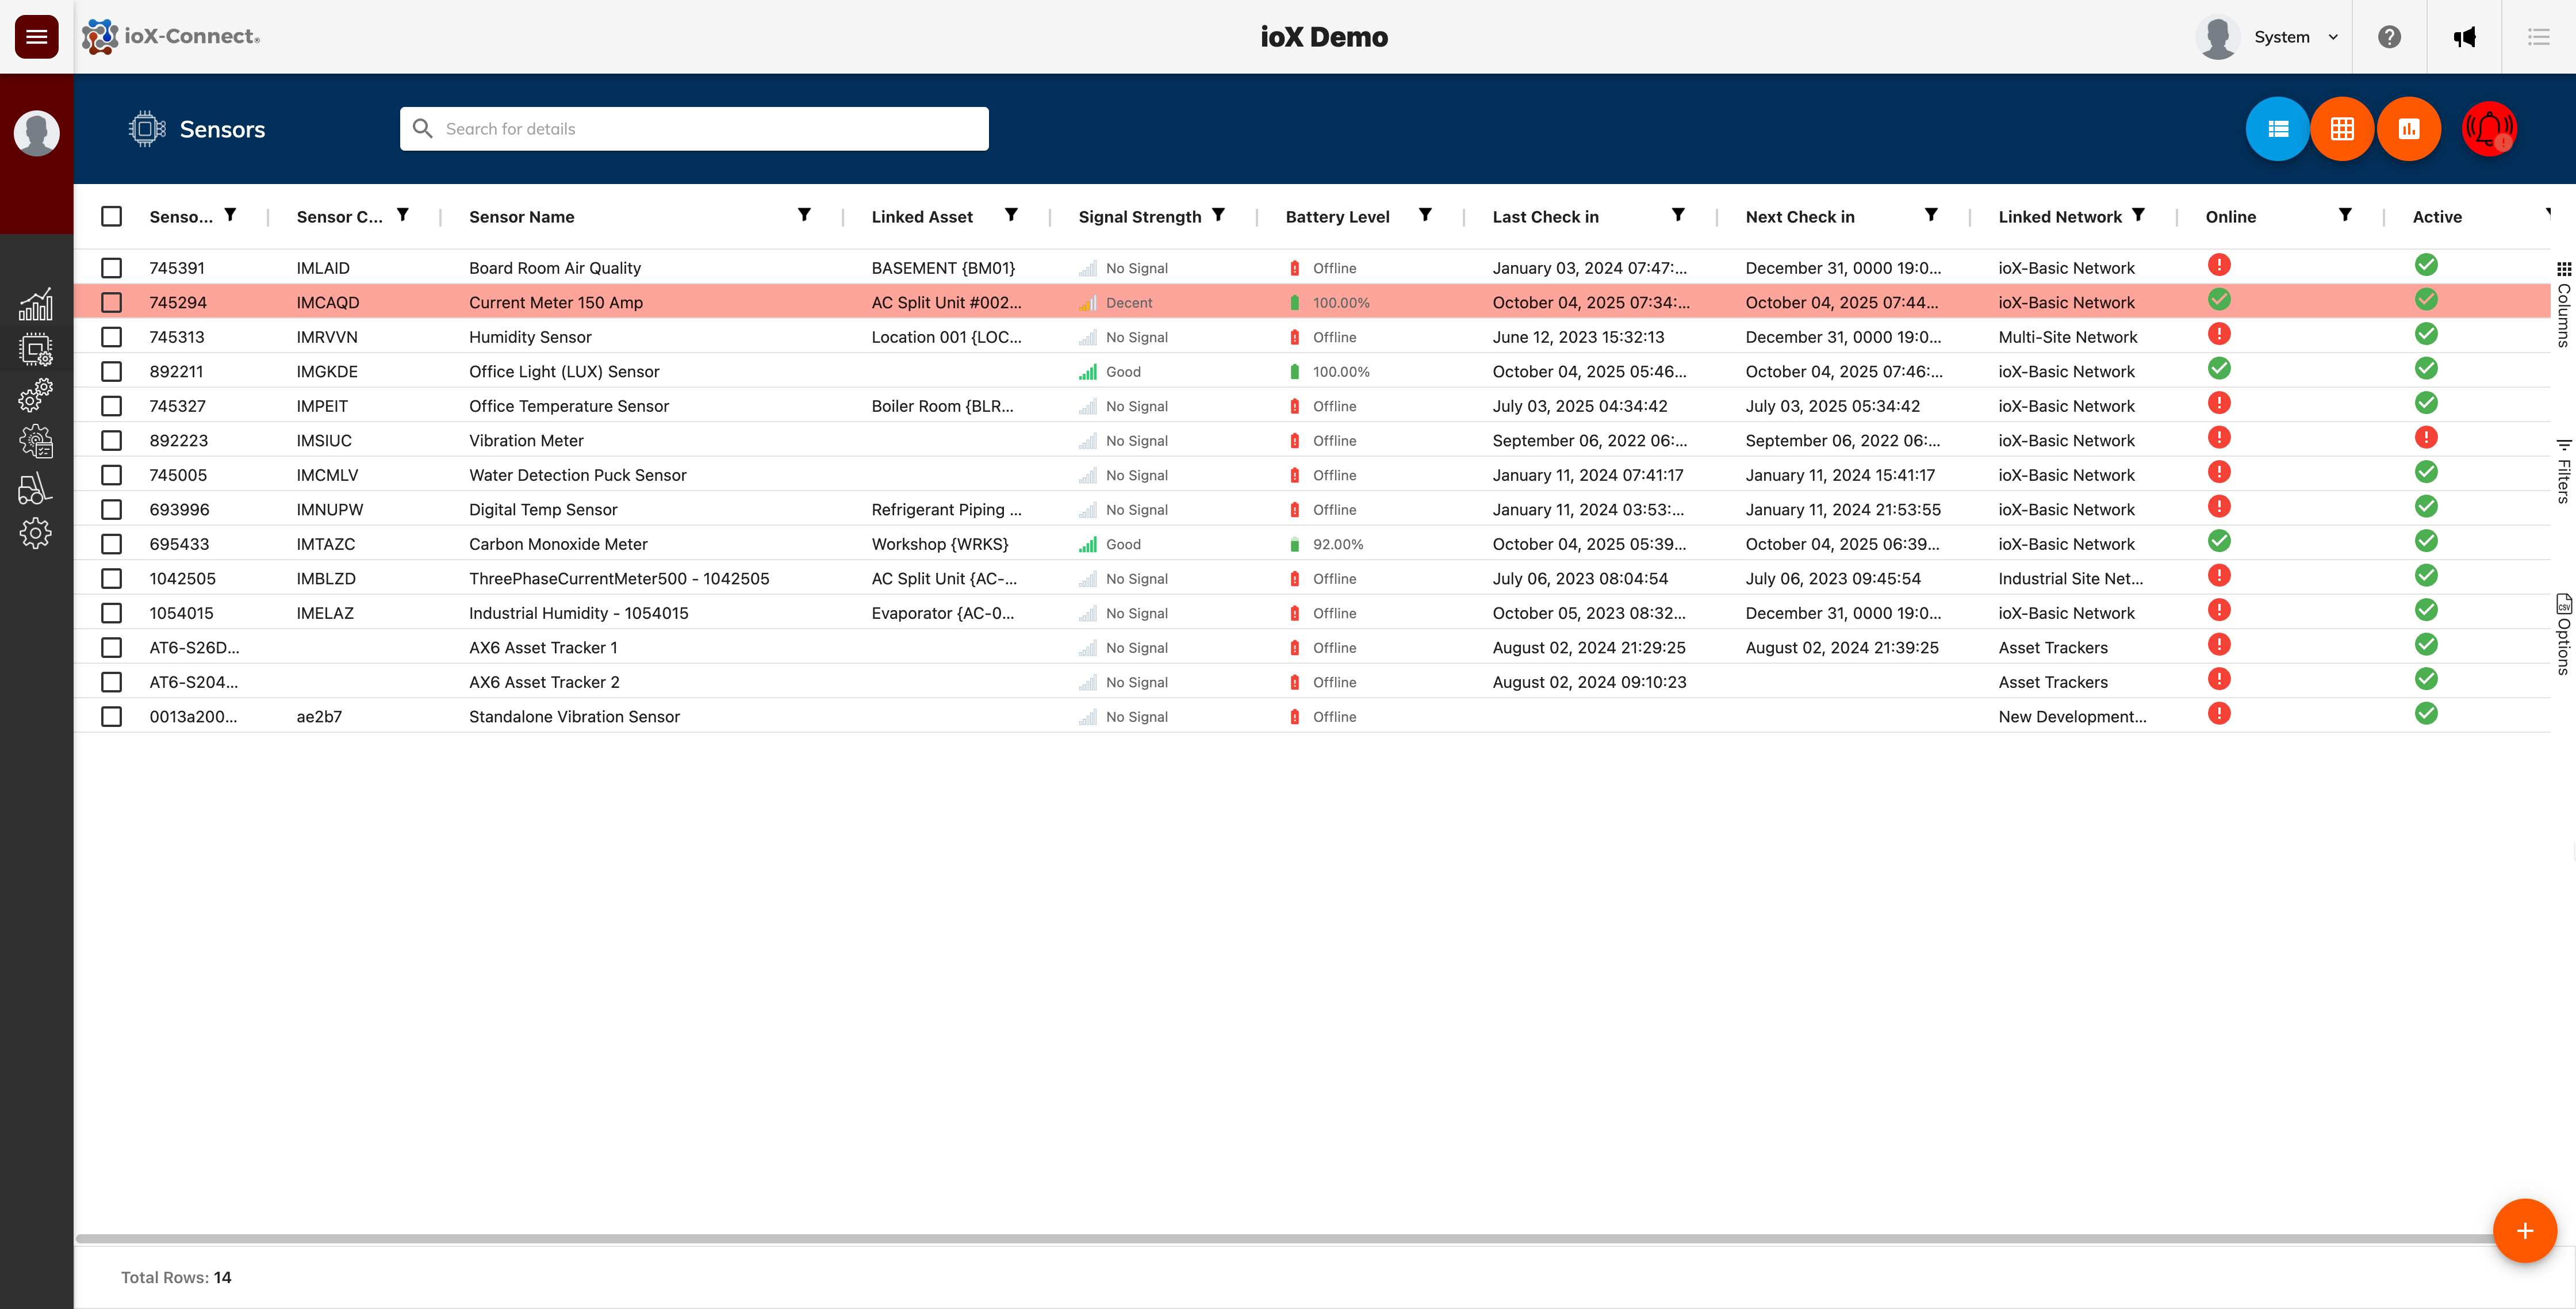Viewport: 2576px width, 1309px height.
Task: Click the orange add sensor plus button
Action: [2524, 1231]
